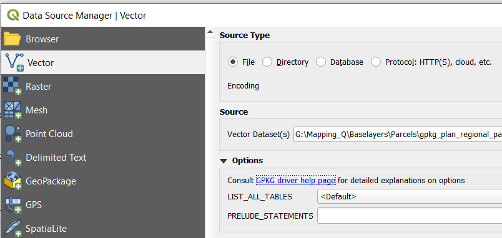Select the GeoPackage globe box icon

click(x=13, y=181)
